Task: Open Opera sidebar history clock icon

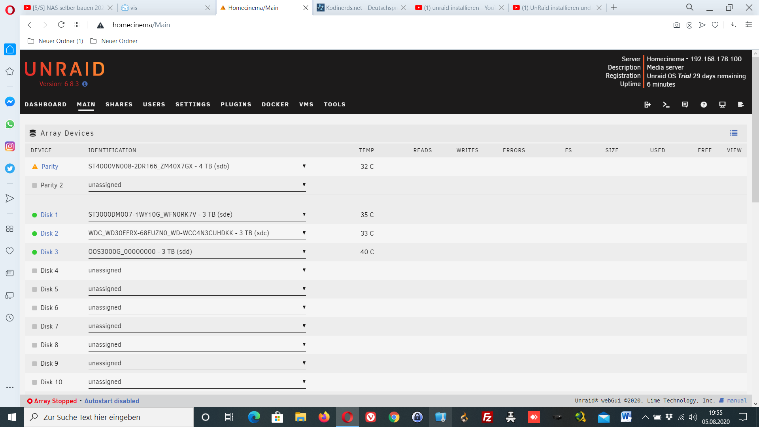Action: point(10,318)
